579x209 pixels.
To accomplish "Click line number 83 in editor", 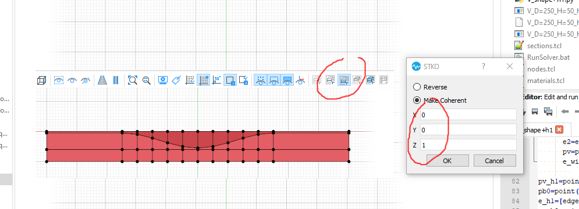I will (516, 191).
